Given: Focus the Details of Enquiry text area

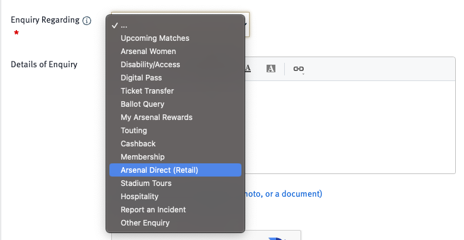Looking at the screenshot, I should (350, 127).
